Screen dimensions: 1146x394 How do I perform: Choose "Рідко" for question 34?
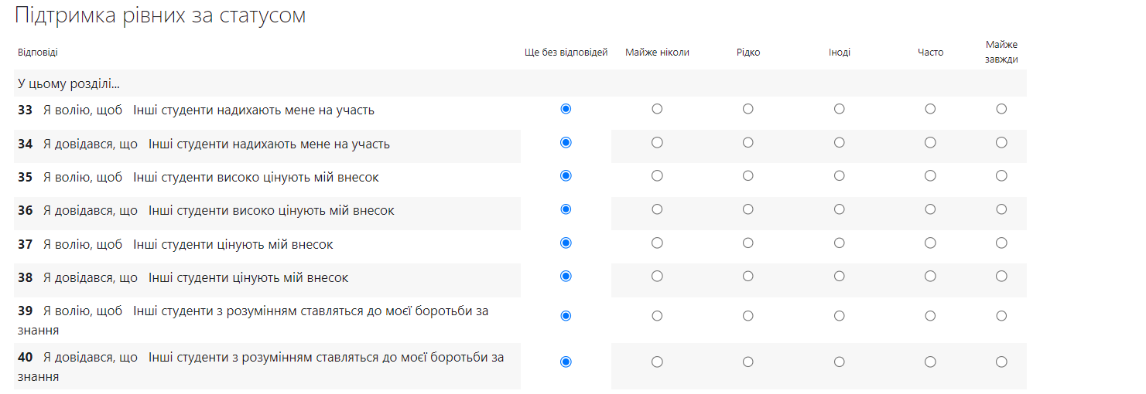(748, 142)
